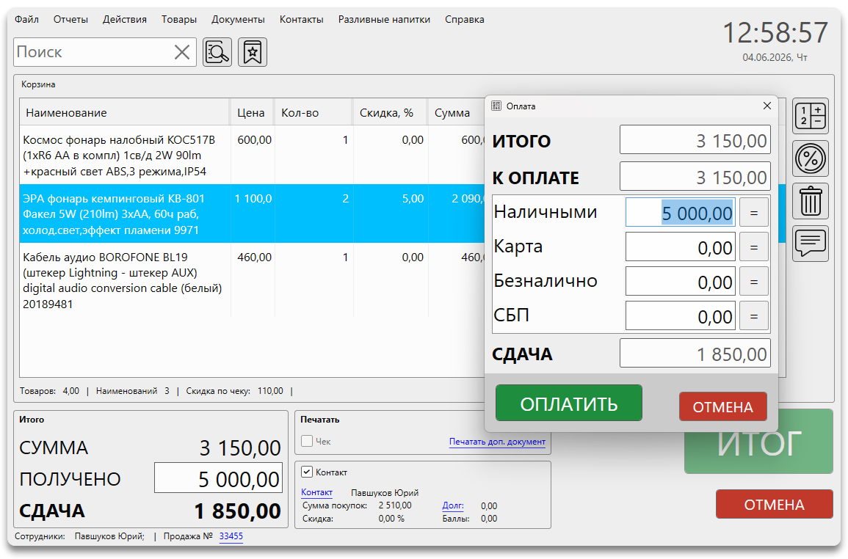Screen dimensions: 848x559
Task: Click the Наличными amount field
Action: coord(681,213)
